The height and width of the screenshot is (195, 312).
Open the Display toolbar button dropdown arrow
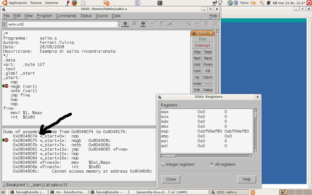click(173, 22)
